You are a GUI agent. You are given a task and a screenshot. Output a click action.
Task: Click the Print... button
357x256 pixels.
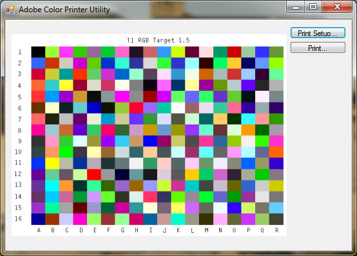[x=318, y=48]
